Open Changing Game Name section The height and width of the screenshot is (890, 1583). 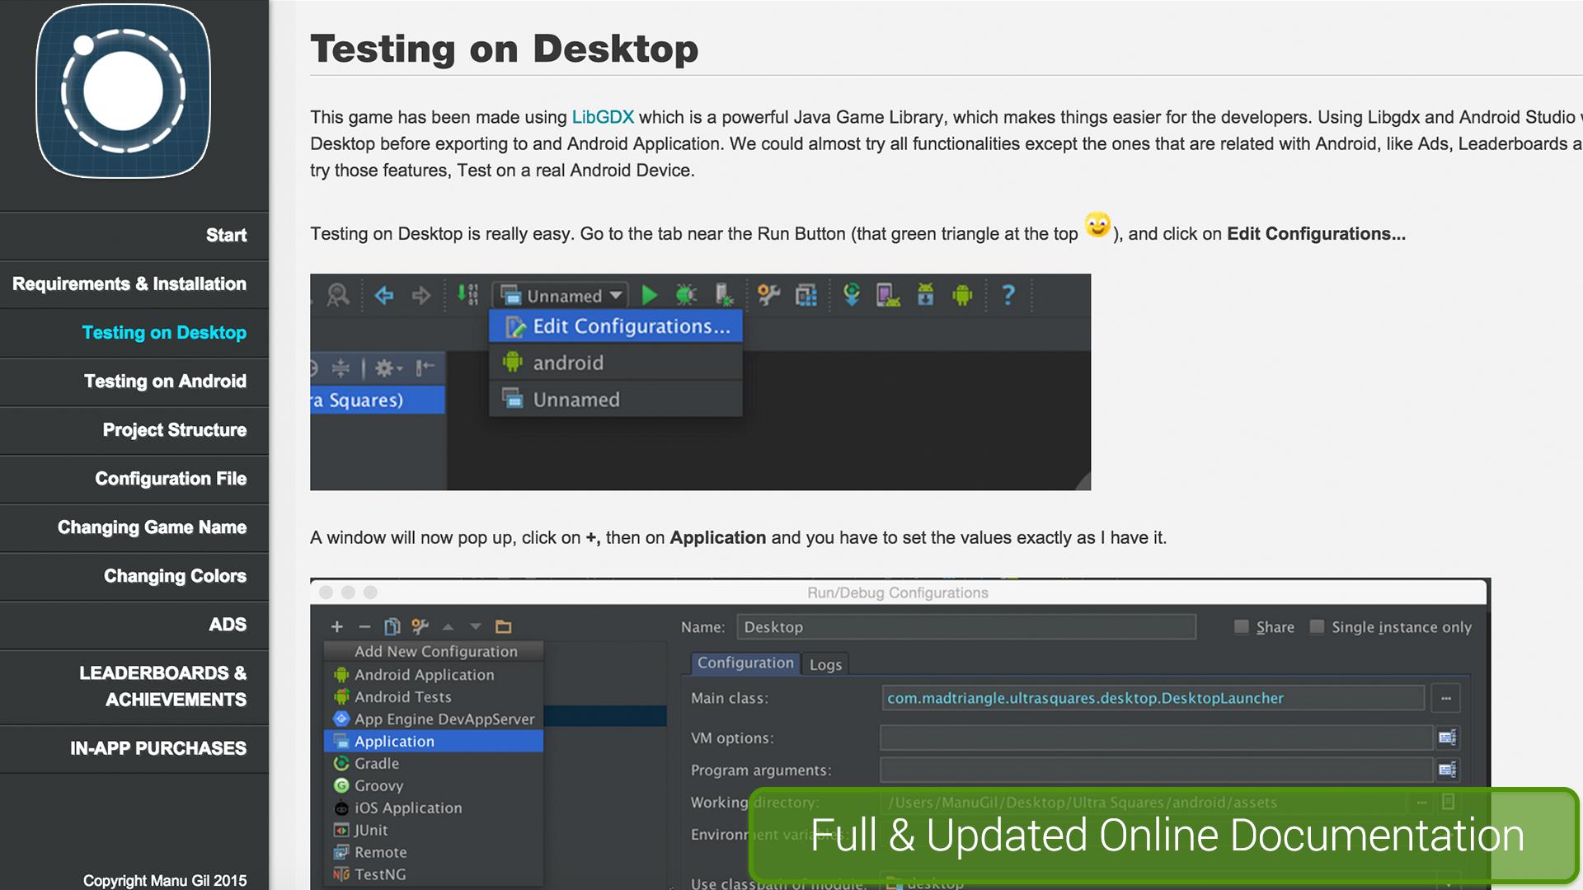tap(134, 527)
